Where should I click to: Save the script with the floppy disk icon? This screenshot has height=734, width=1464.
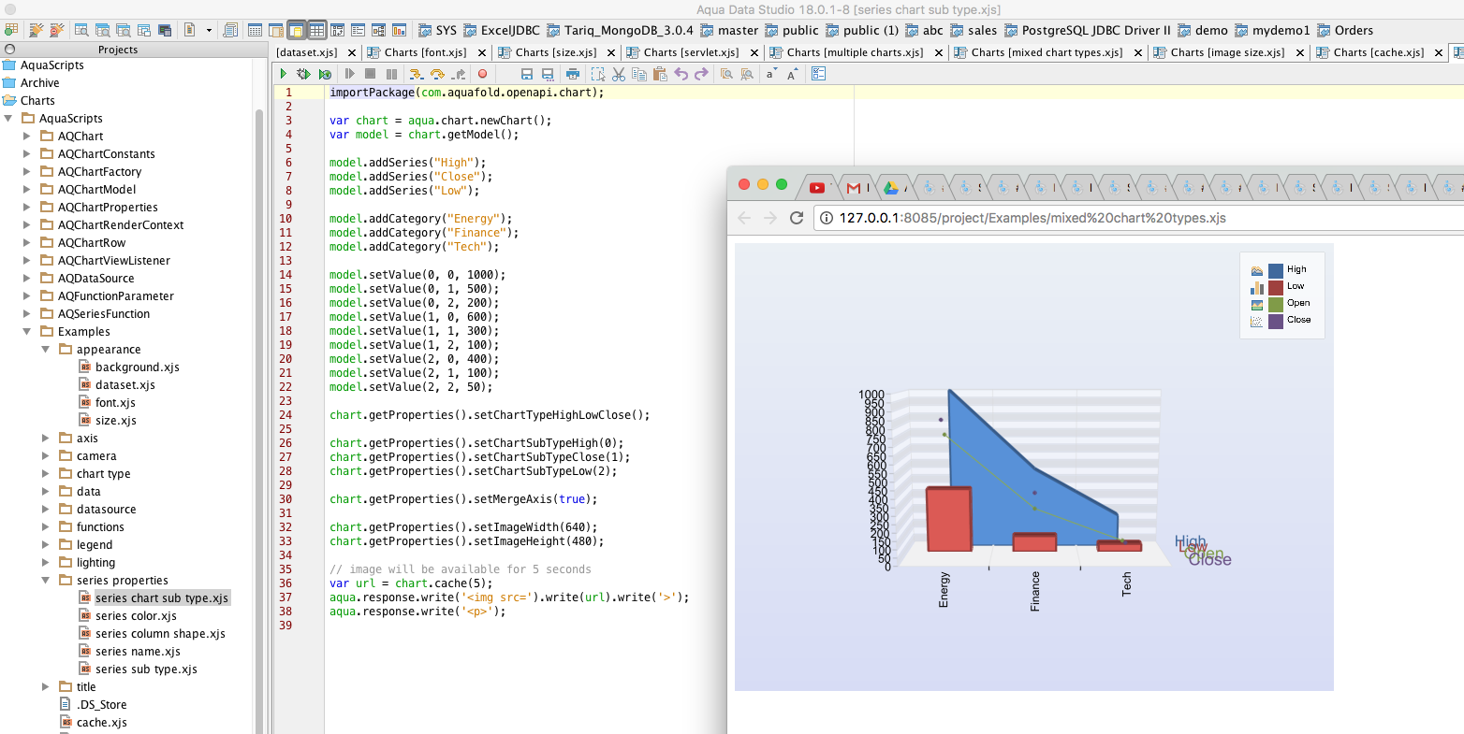(x=526, y=74)
